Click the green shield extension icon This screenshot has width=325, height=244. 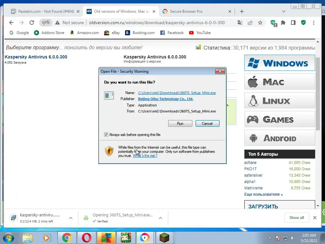point(303,23)
